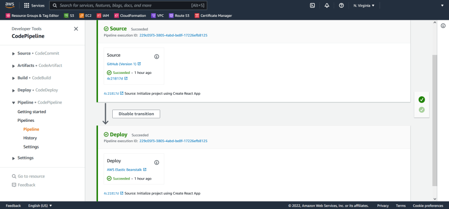449x209 pixels.
Task: Open the Certificate Manager shortcut
Action: pyautogui.click(x=213, y=16)
